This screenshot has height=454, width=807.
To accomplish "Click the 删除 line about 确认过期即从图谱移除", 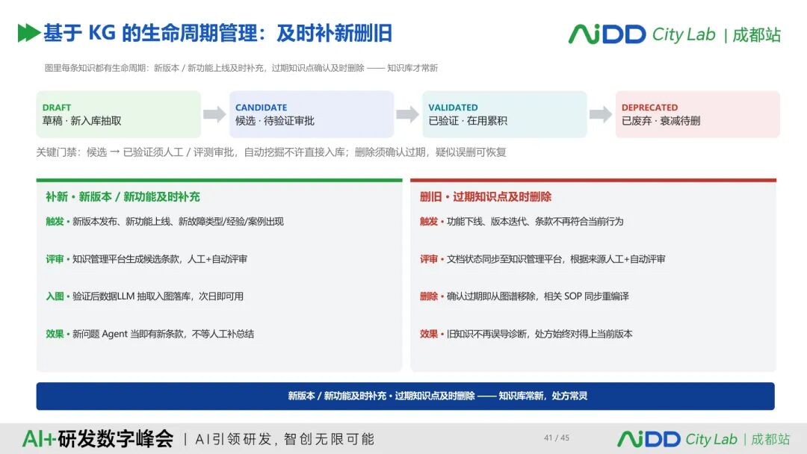I will tap(525, 296).
